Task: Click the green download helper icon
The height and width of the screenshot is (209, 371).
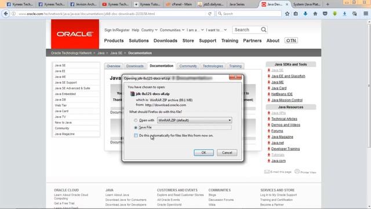Action: [335, 14]
